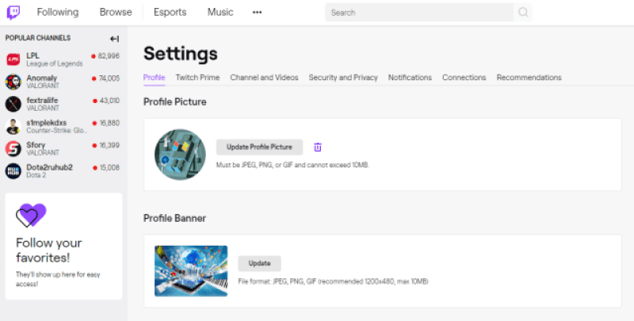Click the Profile Picture section heading
This screenshot has height=321, width=634.
click(174, 102)
